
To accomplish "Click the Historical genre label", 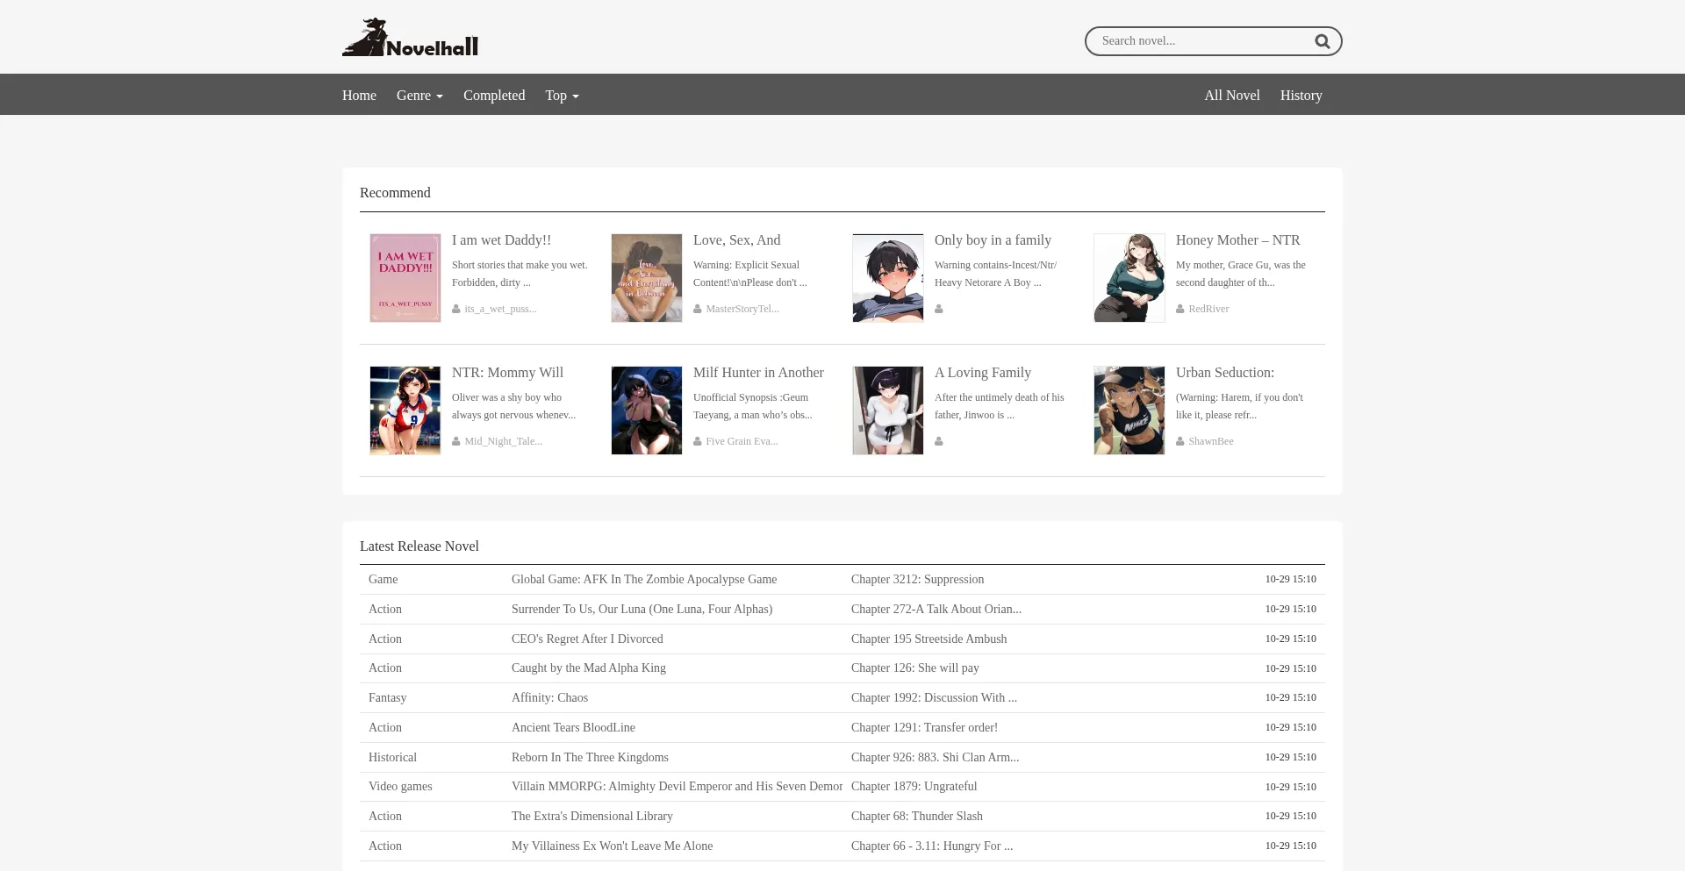I will [392, 758].
